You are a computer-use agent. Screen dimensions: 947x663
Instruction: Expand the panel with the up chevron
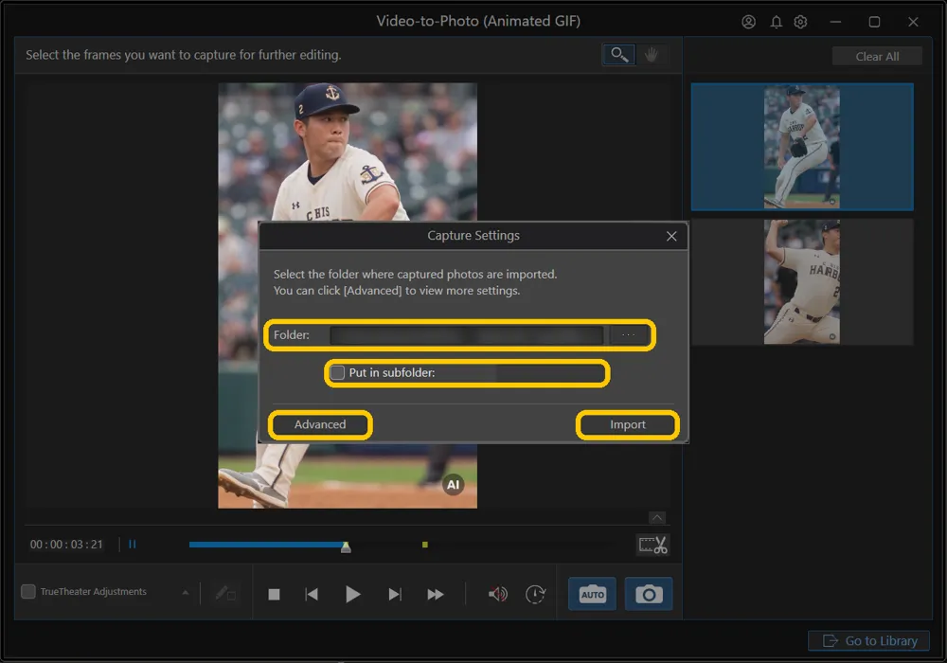pyautogui.click(x=657, y=517)
